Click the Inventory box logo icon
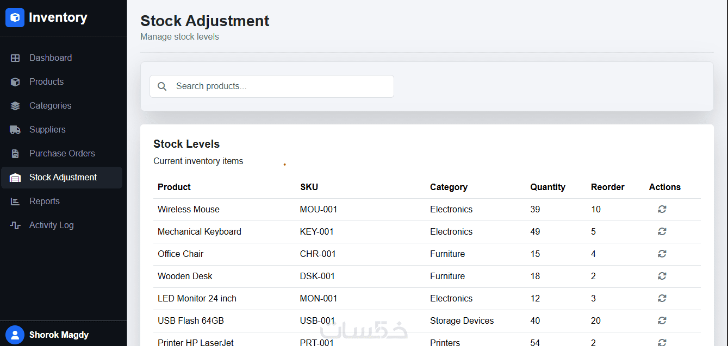Screen dimensions: 728x346 click(x=15, y=18)
